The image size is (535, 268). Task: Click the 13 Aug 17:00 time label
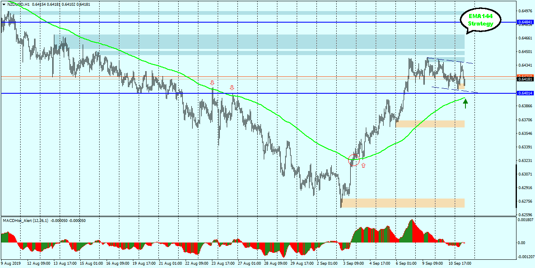(x=65, y=263)
